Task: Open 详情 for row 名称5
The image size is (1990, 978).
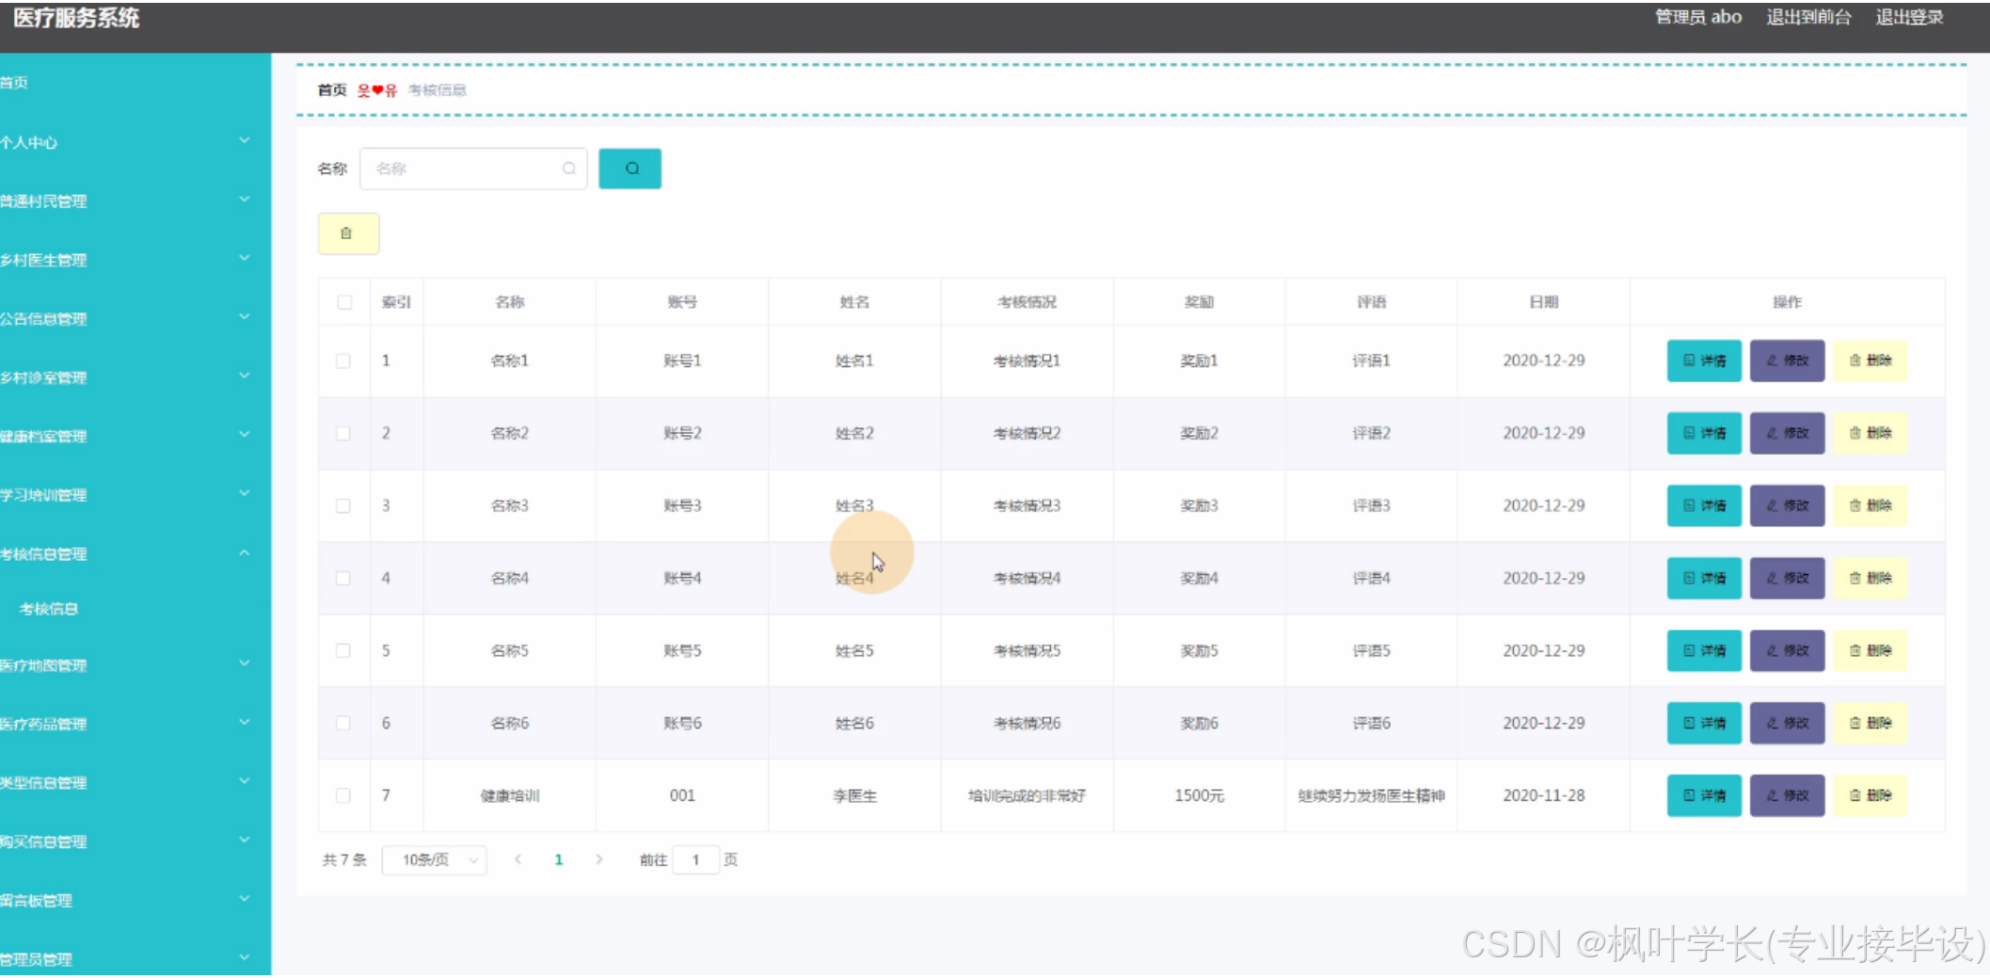Action: [x=1704, y=650]
